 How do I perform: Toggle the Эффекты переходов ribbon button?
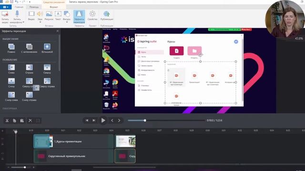(79, 17)
